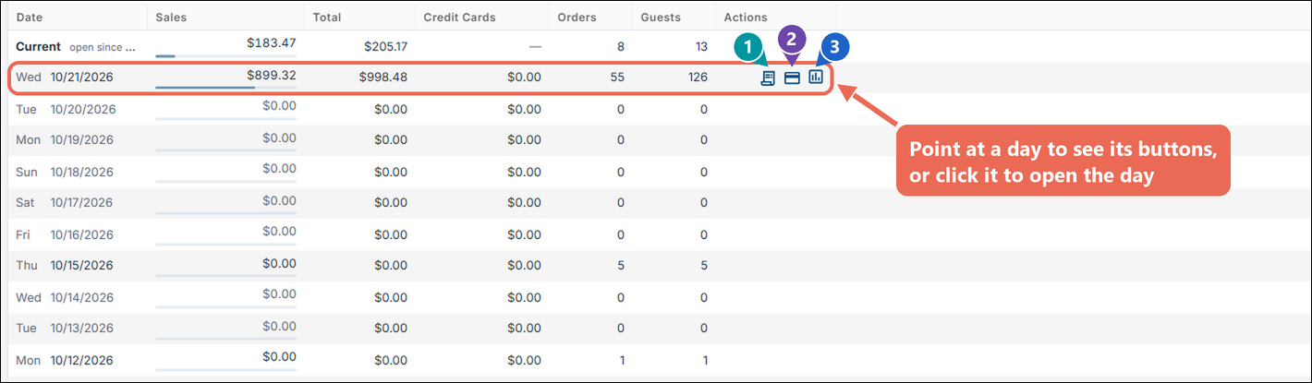
Task: Click the Orders value 5 for 10/15/2026
Action: pos(621,266)
